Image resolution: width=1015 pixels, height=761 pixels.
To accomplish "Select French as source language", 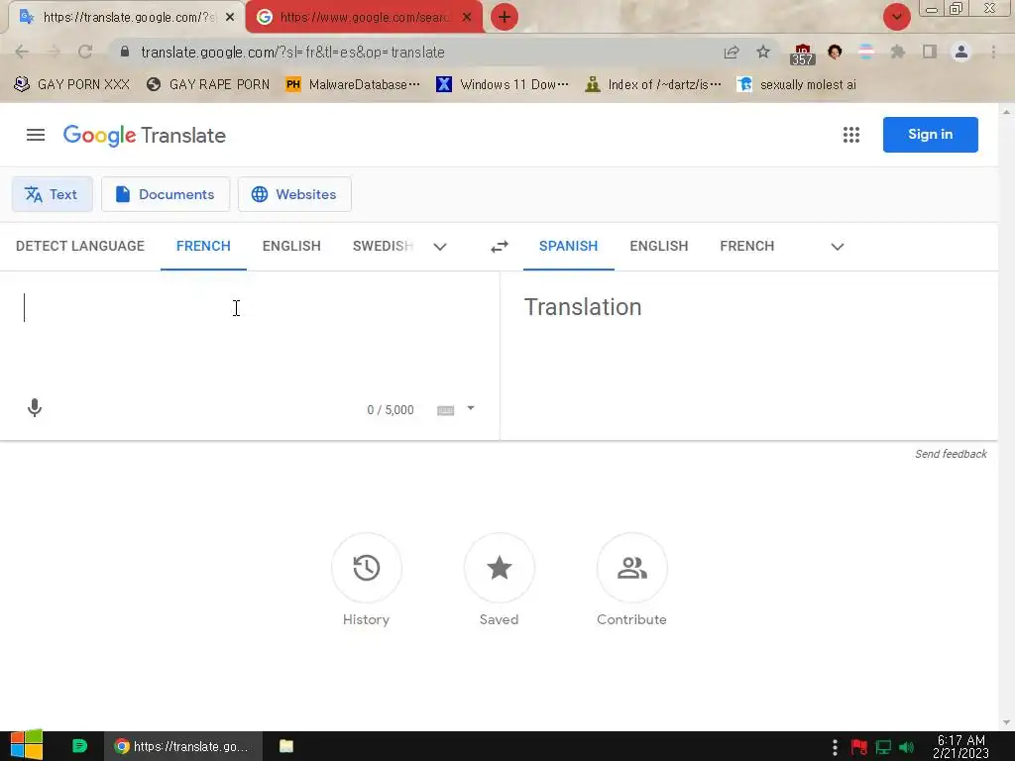I will click(x=203, y=246).
